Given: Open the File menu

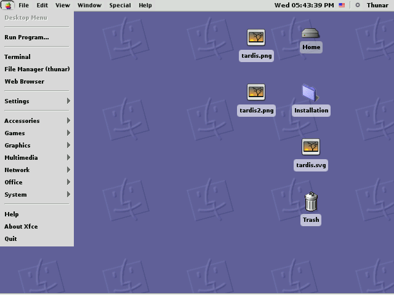Looking at the screenshot, I should coord(23,6).
